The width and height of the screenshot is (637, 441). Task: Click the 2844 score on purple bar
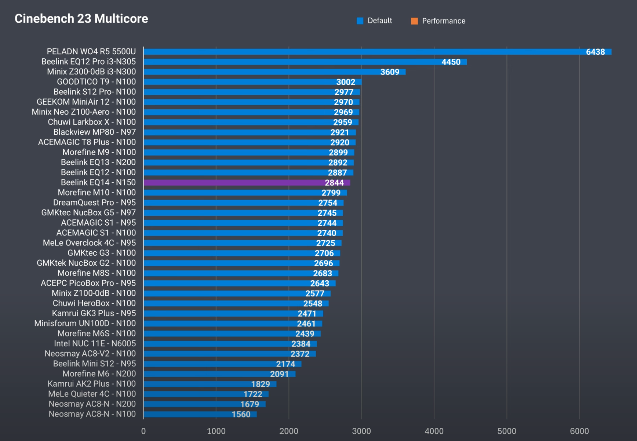pyautogui.click(x=334, y=183)
